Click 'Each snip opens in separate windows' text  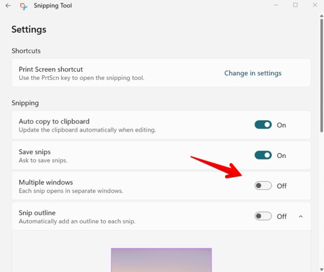[x=71, y=191]
